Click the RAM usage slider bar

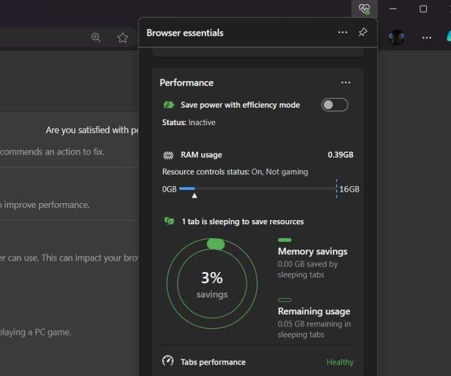(x=257, y=189)
